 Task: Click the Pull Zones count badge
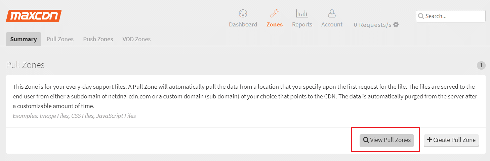coord(481,66)
